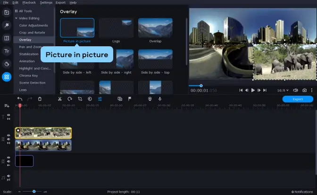The image size is (317, 195).
Task: Toggle eye icon on the main video track
Action: click(x=8, y=136)
